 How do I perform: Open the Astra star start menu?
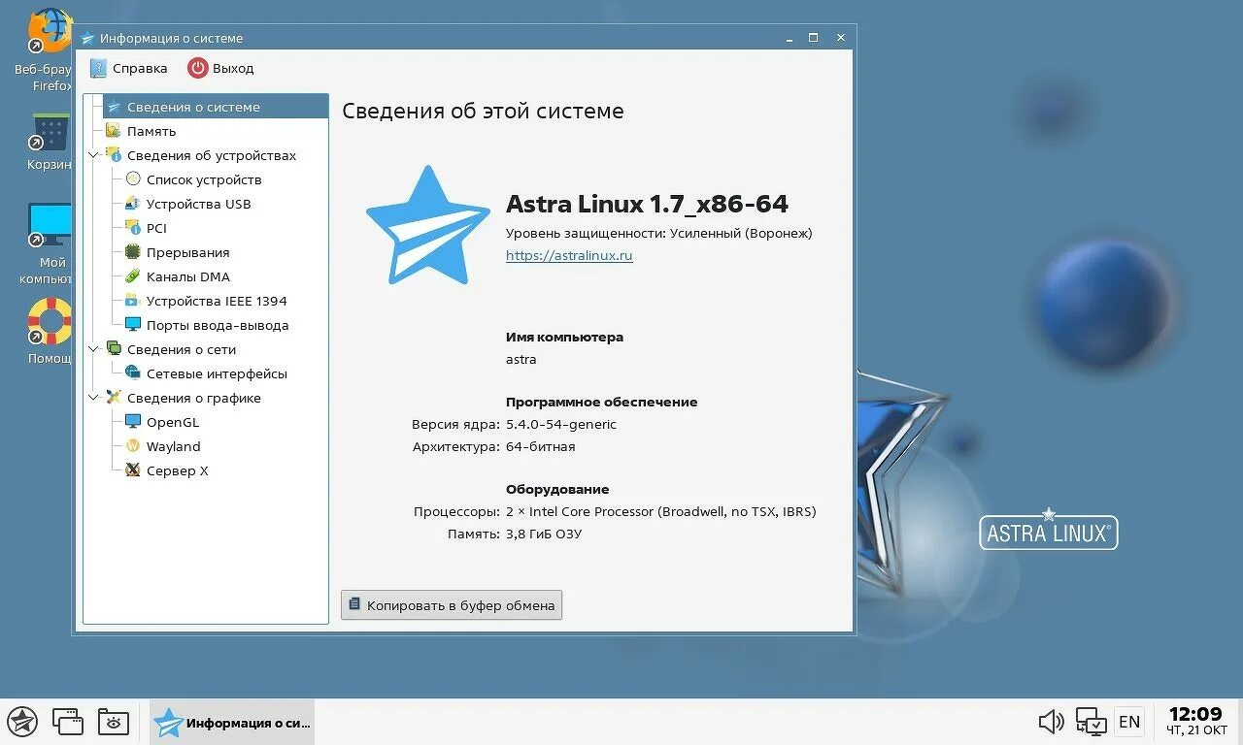point(22,722)
